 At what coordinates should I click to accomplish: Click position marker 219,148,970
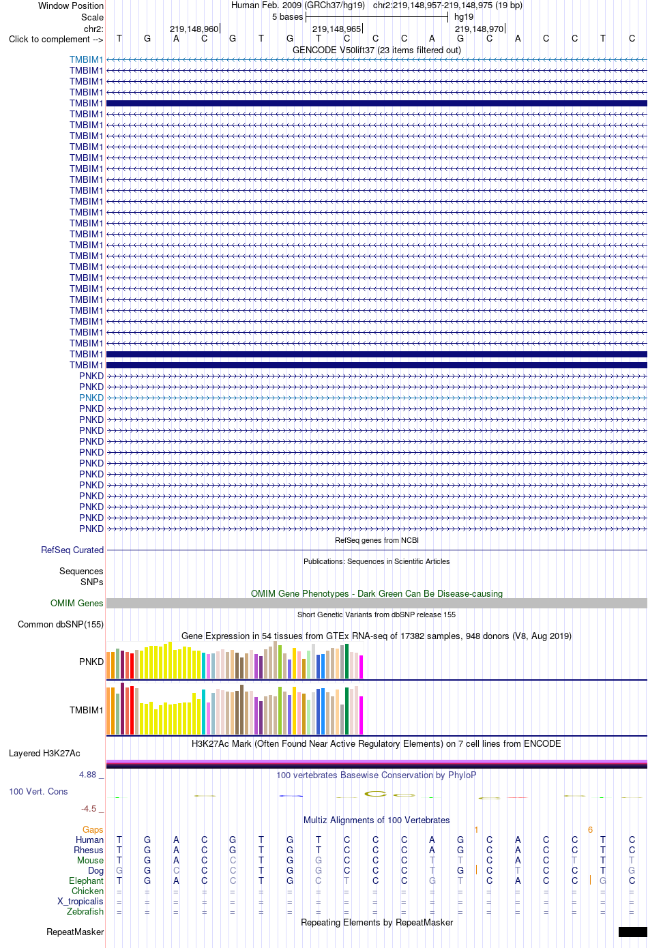pyautogui.click(x=480, y=29)
